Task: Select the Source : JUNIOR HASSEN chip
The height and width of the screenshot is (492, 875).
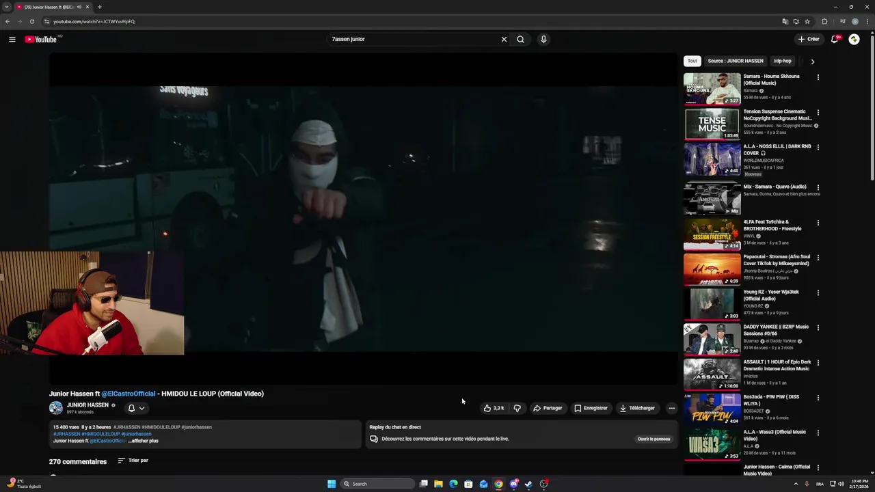Action: 736,61
